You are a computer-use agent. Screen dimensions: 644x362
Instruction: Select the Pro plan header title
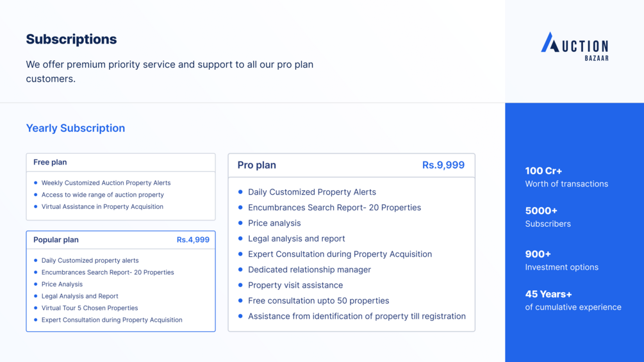256,165
